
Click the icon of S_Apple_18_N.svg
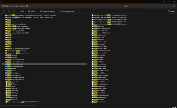click(6, 84)
